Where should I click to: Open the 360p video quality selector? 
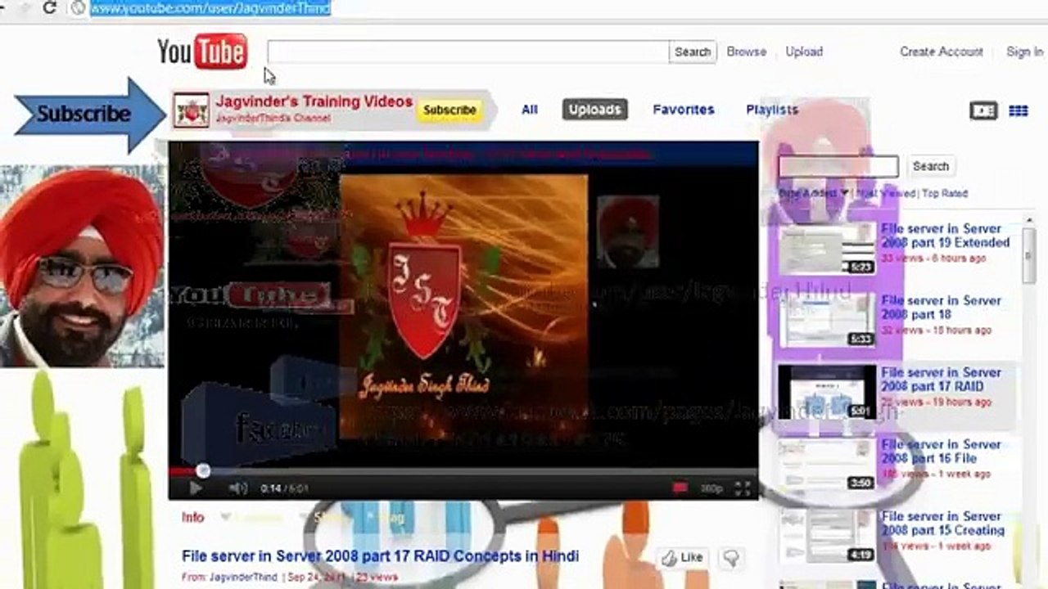(x=711, y=488)
